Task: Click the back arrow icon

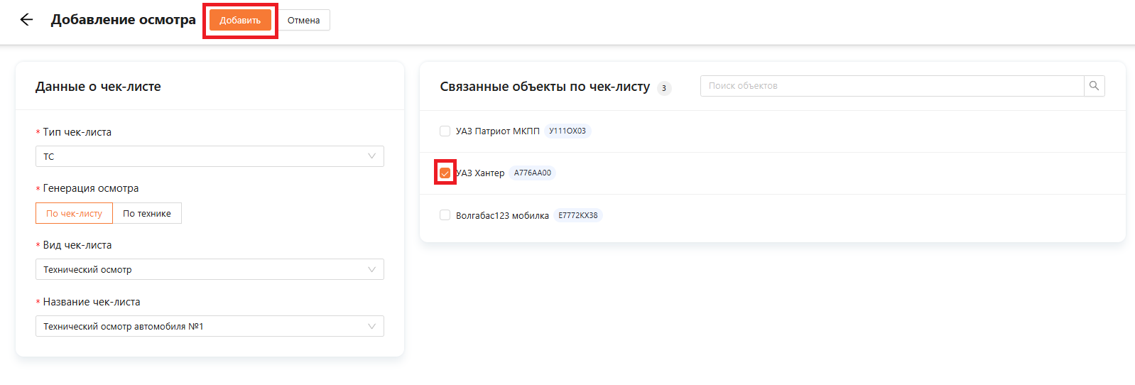Action: 26,20
